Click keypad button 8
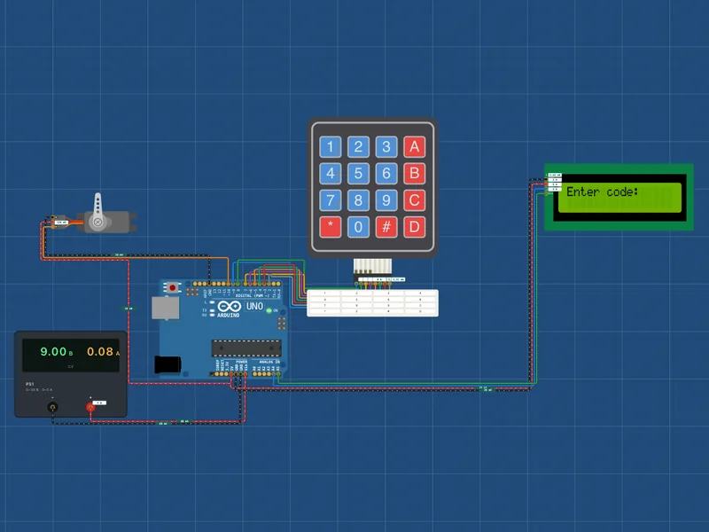This screenshot has width=709, height=532. pyautogui.click(x=358, y=200)
